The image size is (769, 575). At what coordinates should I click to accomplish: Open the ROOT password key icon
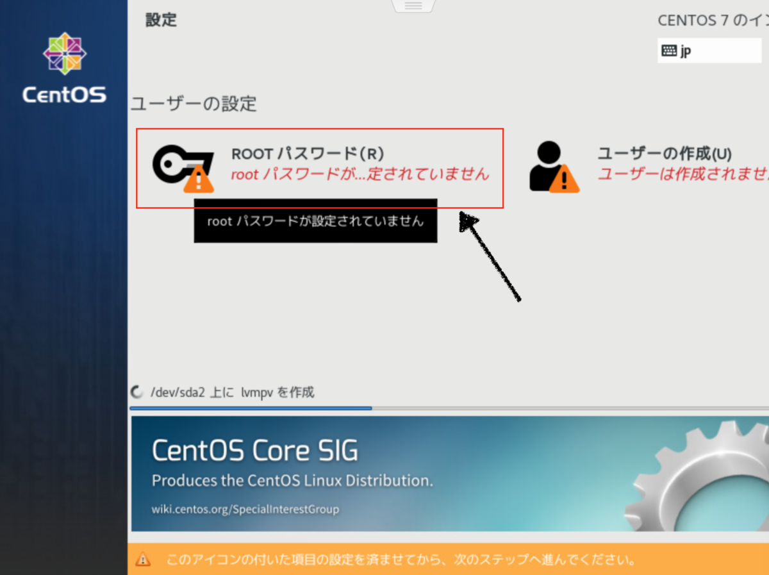click(183, 169)
